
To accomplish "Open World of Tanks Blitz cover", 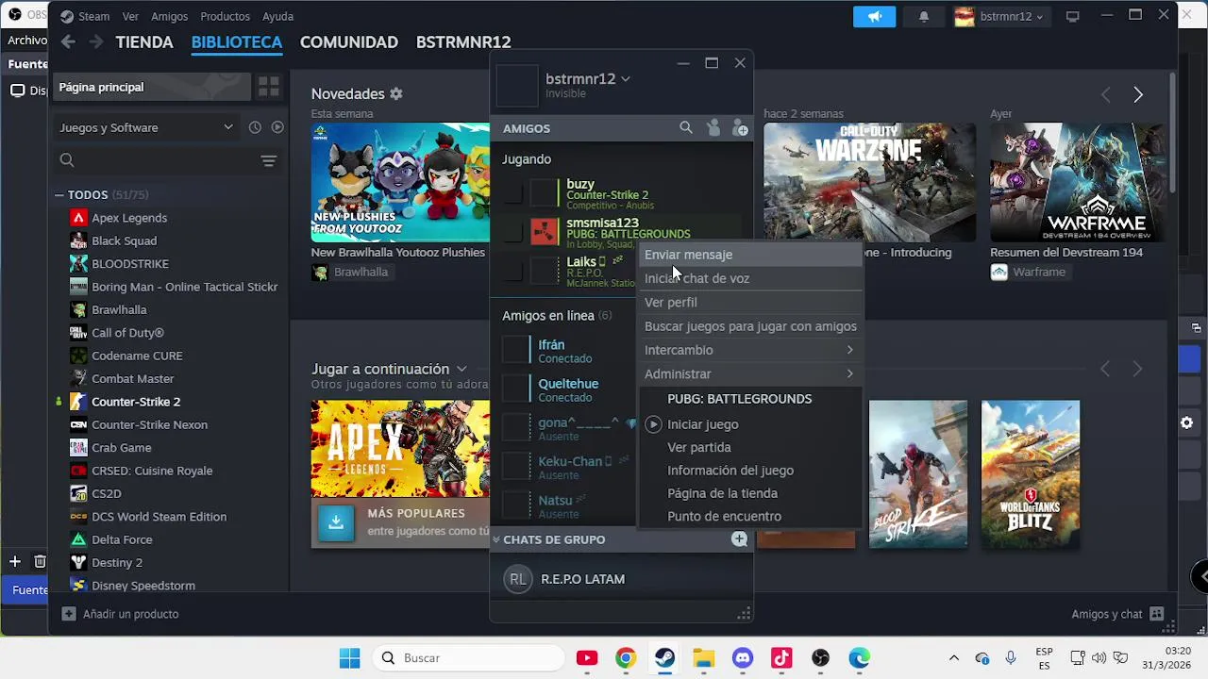I will click(x=1031, y=475).
